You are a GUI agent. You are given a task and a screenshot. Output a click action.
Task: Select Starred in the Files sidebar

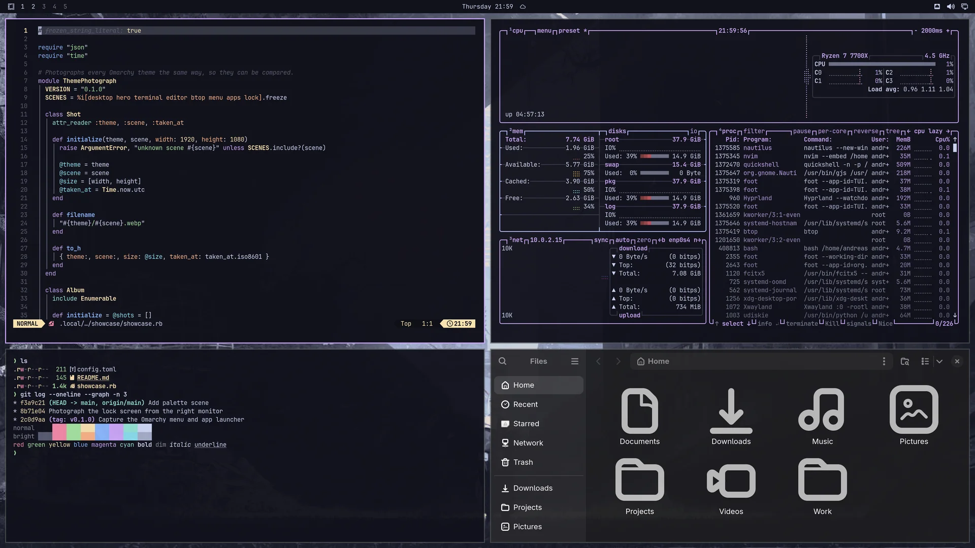pyautogui.click(x=539, y=424)
